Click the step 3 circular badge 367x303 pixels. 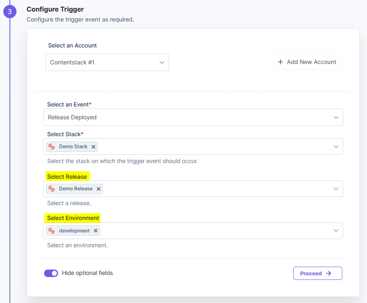click(x=10, y=12)
